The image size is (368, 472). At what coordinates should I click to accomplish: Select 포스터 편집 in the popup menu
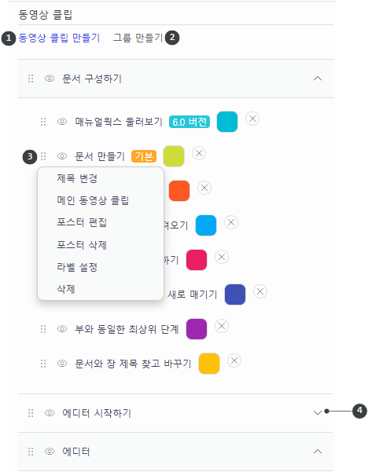click(82, 222)
